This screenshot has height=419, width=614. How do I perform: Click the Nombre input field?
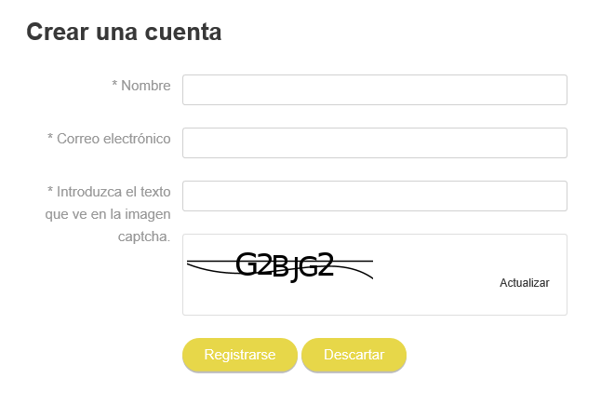(375, 89)
